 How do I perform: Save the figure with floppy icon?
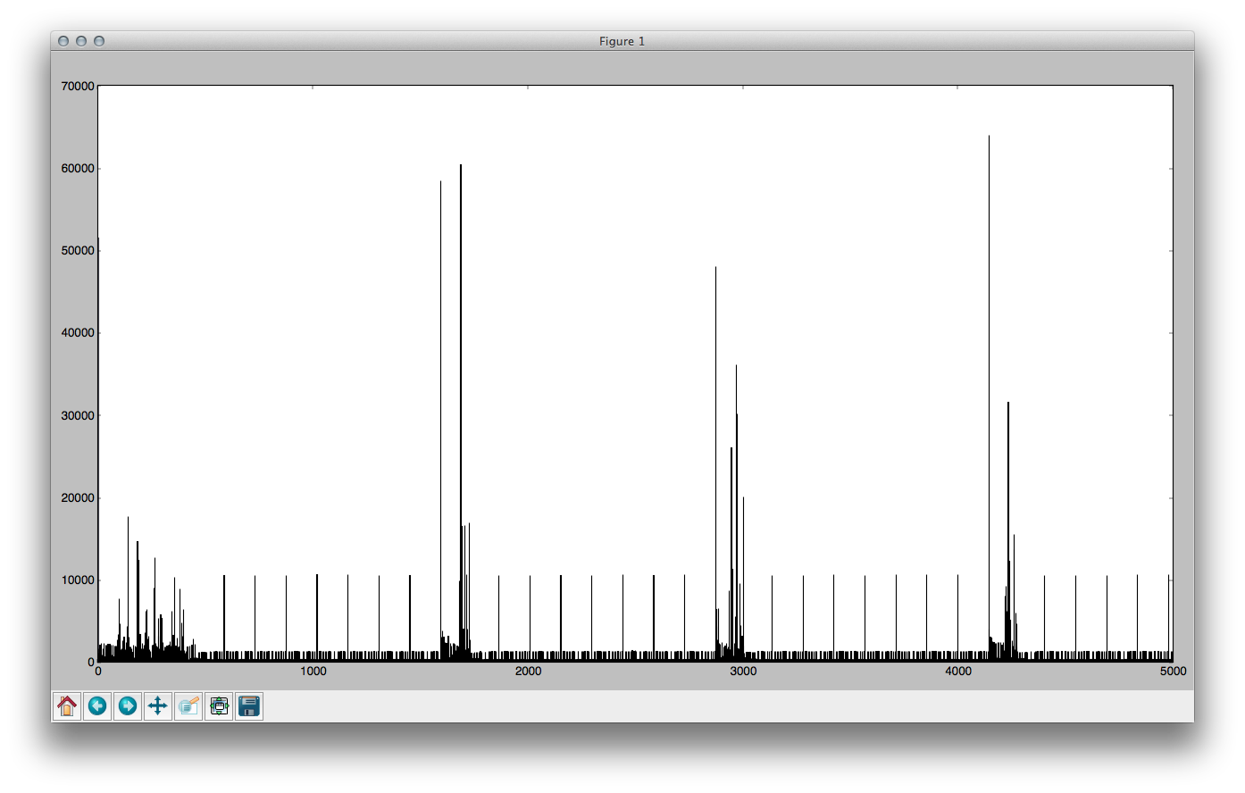tap(249, 706)
